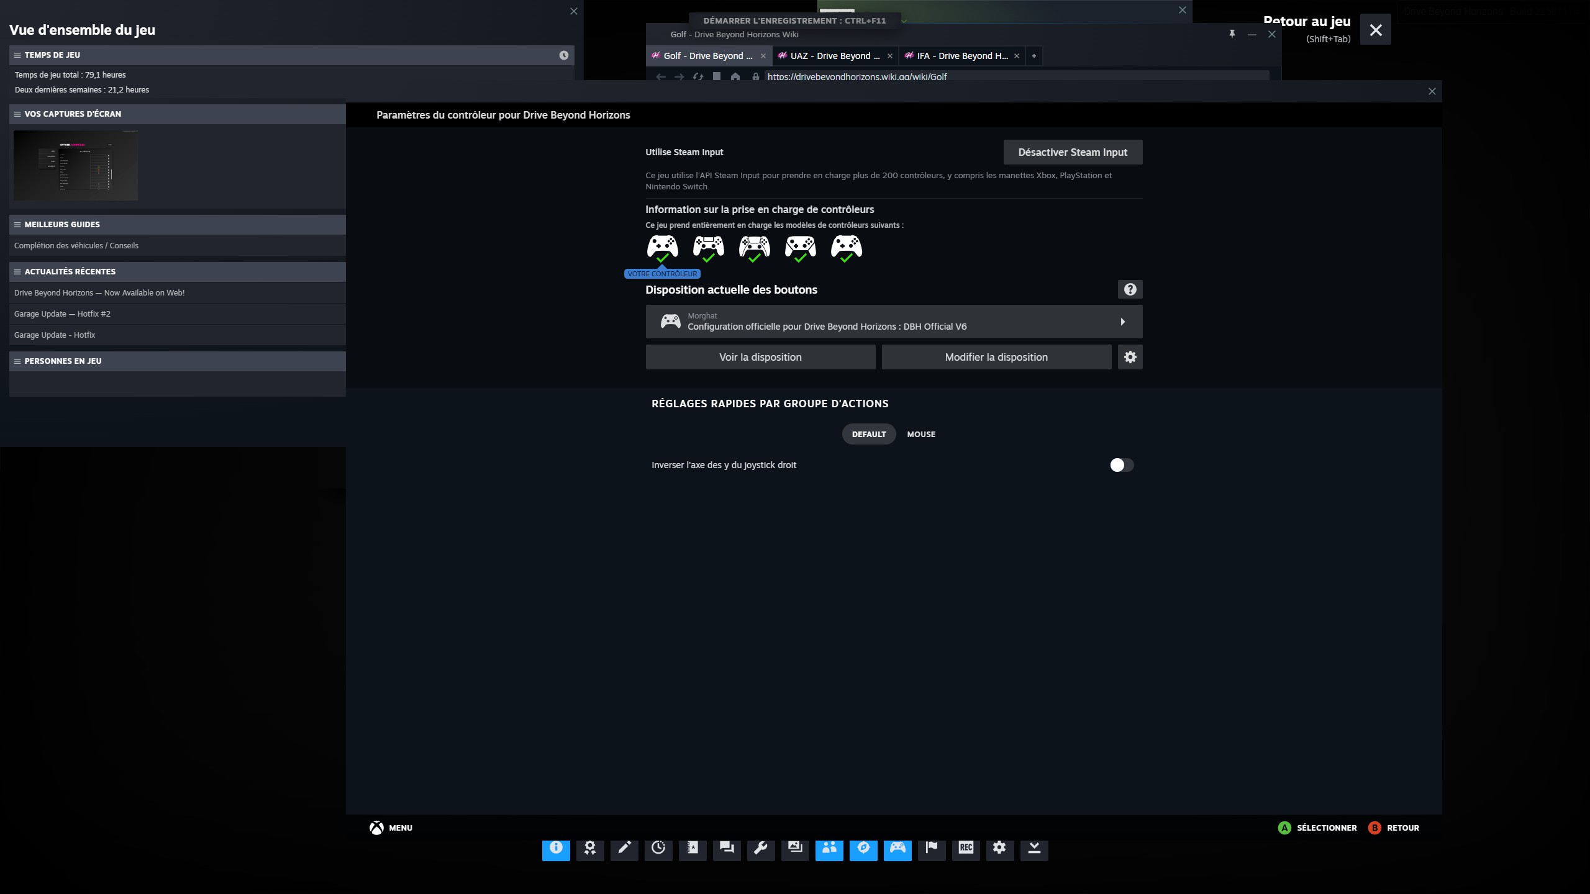Click Désactiver Steam Input button
Image resolution: width=1590 pixels, height=894 pixels.
point(1073,152)
